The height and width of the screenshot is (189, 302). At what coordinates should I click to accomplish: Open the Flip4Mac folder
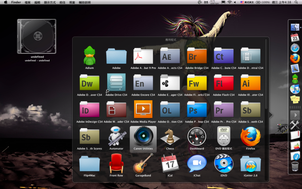coord(89,164)
